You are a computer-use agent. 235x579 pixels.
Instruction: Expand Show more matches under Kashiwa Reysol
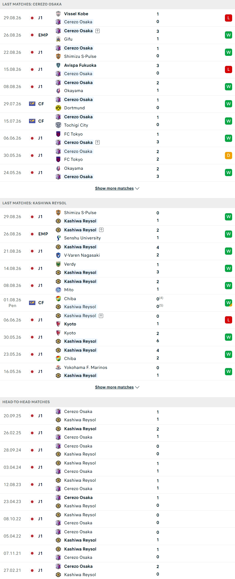click(117, 387)
